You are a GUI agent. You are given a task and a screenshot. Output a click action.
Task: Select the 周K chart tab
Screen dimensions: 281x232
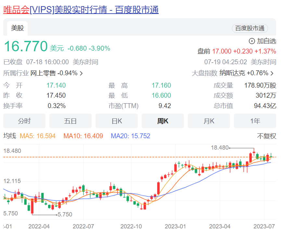pos(163,121)
